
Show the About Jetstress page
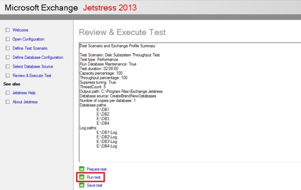[x=25, y=102]
